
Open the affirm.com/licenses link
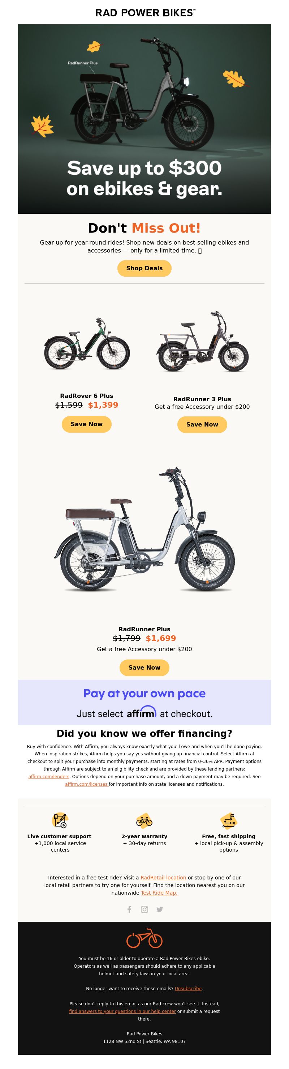(x=87, y=784)
